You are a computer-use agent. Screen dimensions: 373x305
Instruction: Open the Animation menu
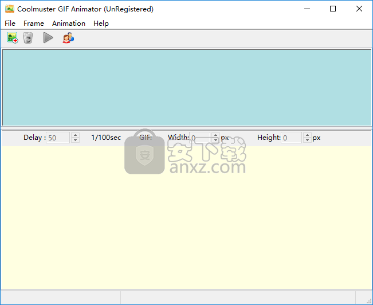pos(69,24)
